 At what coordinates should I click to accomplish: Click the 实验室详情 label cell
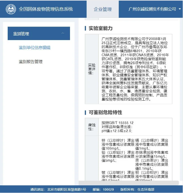[x=92, y=69]
